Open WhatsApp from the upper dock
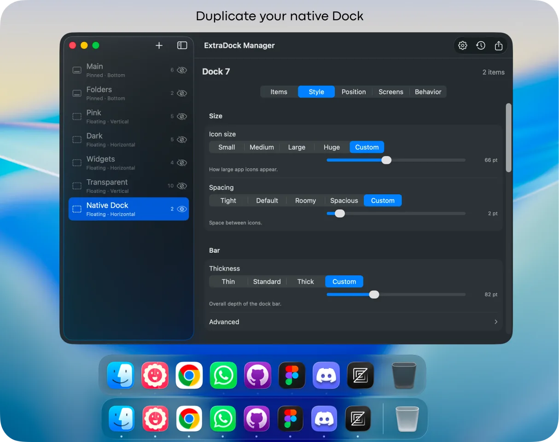Screen dimensions: 559x442 coord(223,375)
